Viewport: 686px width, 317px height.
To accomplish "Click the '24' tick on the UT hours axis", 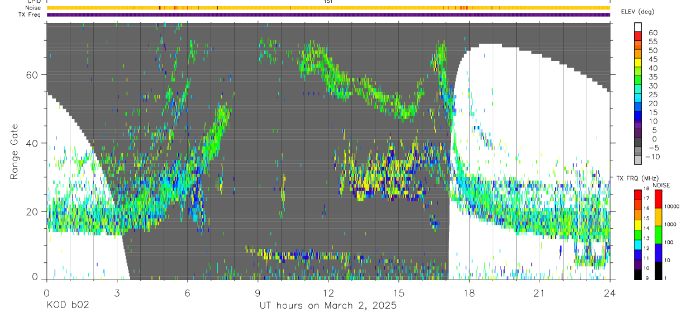I will [x=610, y=293].
